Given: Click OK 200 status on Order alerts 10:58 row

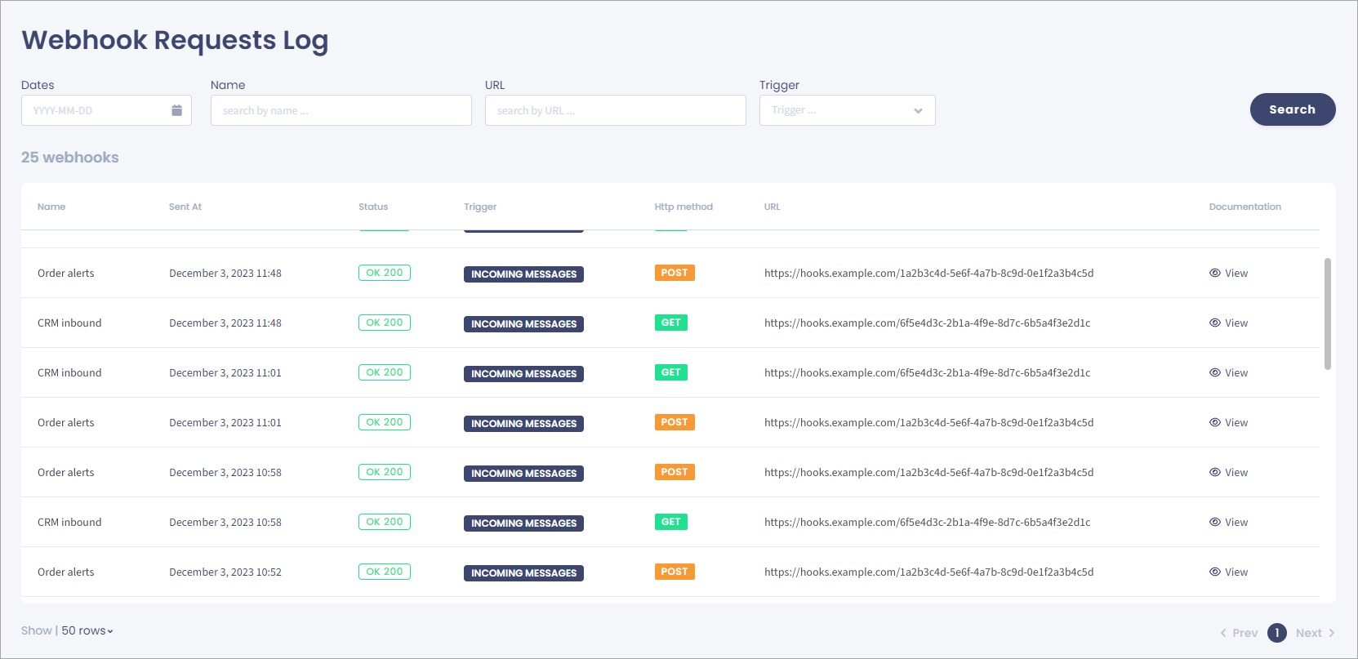Looking at the screenshot, I should [x=385, y=472].
